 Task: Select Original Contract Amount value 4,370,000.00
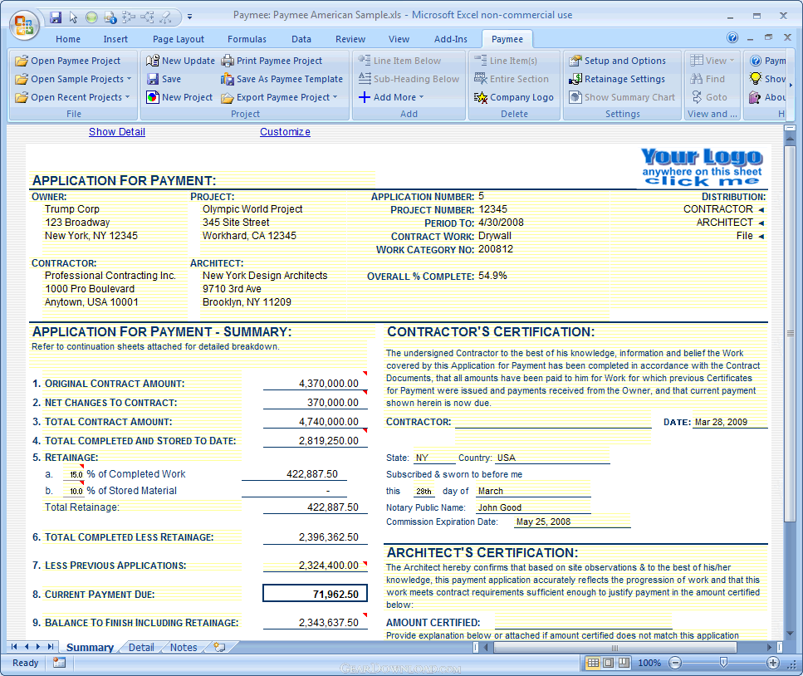tap(315, 384)
